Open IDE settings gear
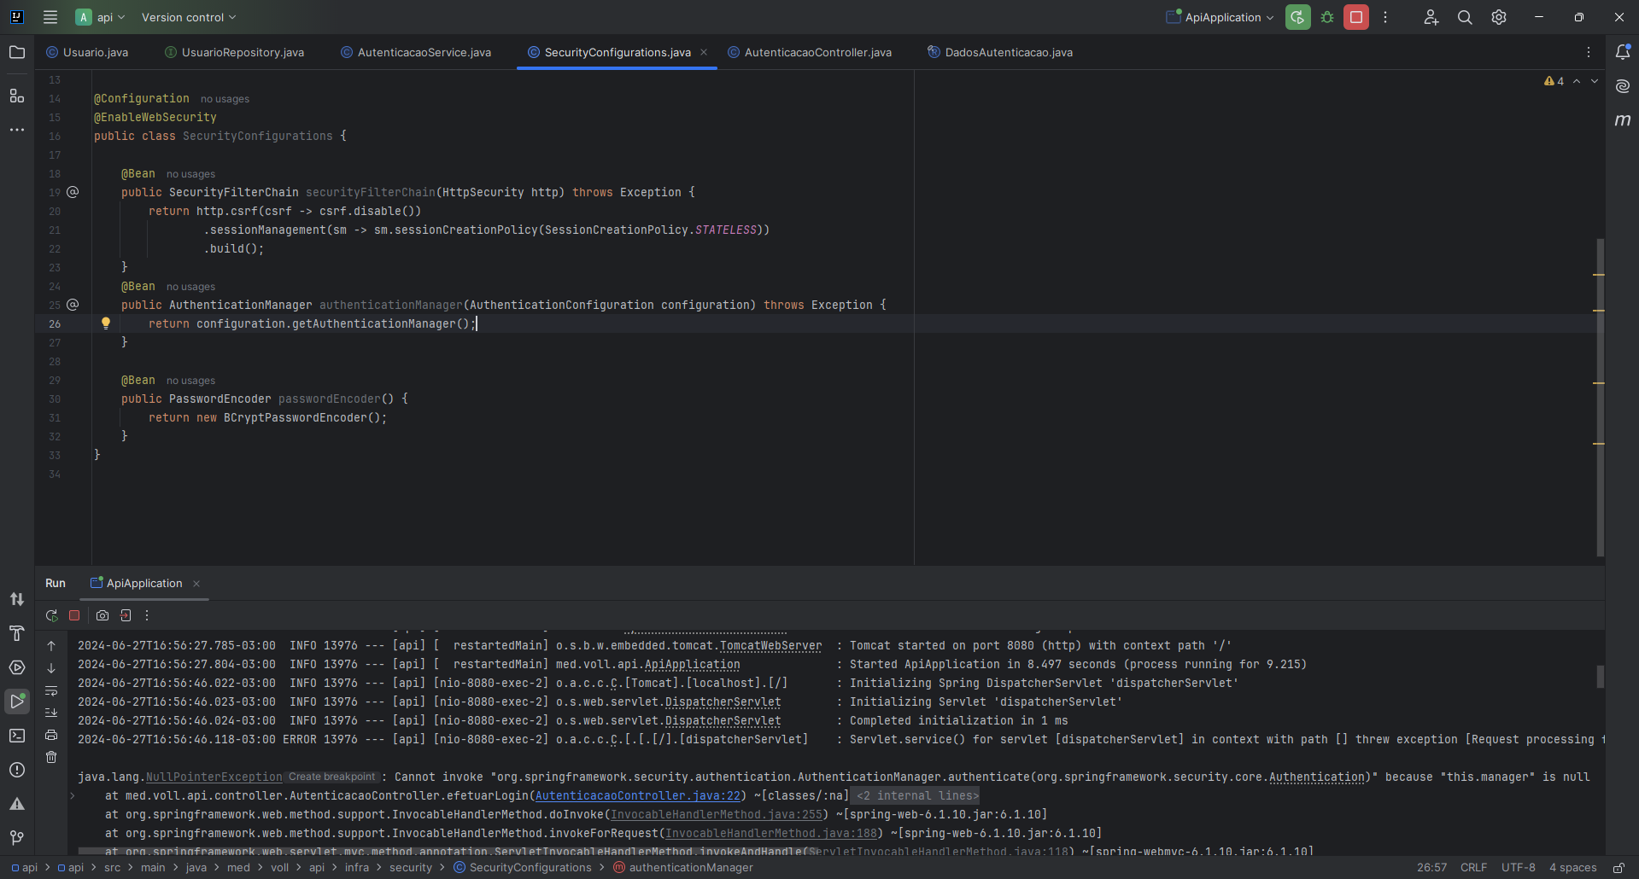The image size is (1639, 879). [x=1499, y=17]
